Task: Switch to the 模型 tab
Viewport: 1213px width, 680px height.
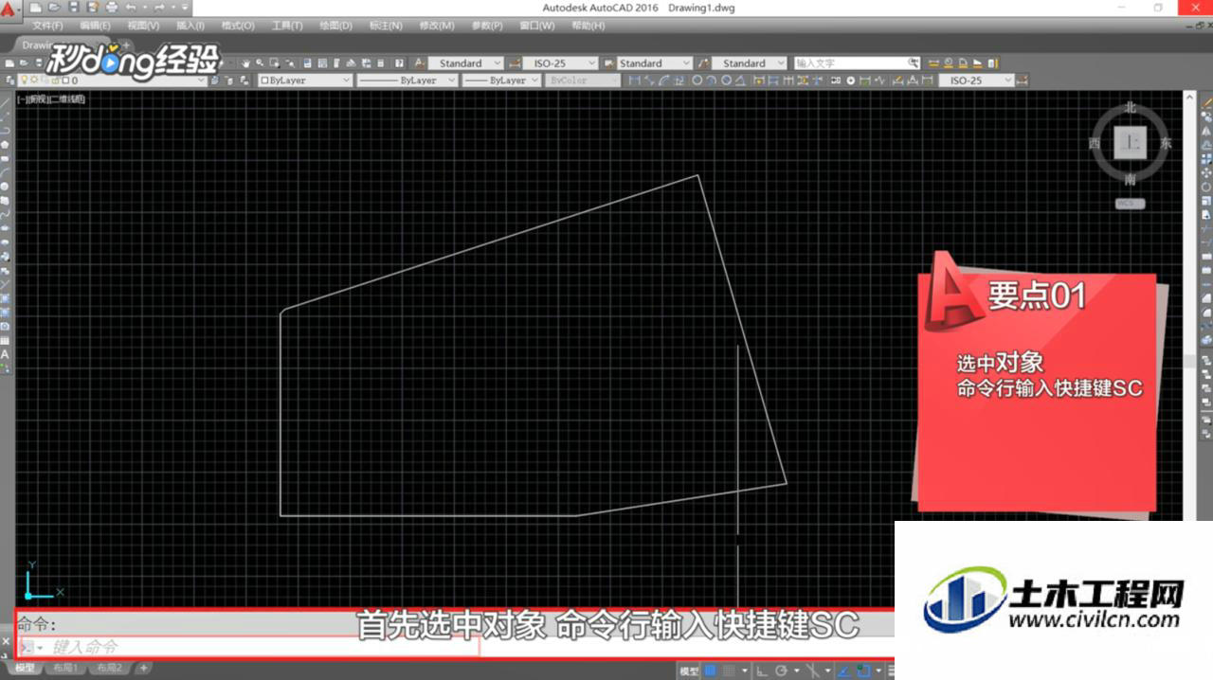Action: [25, 669]
